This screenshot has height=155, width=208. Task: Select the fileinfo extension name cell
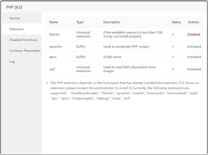coord(54,35)
